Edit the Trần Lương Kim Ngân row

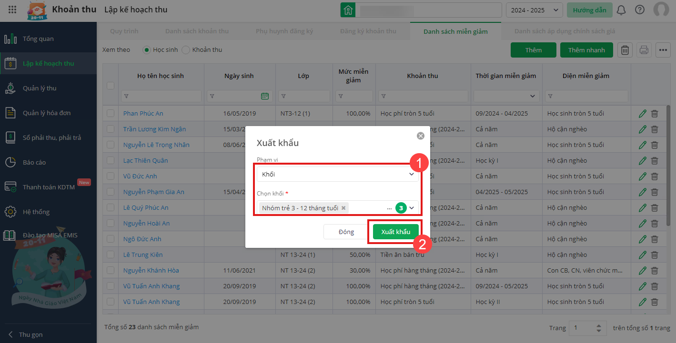point(643,129)
